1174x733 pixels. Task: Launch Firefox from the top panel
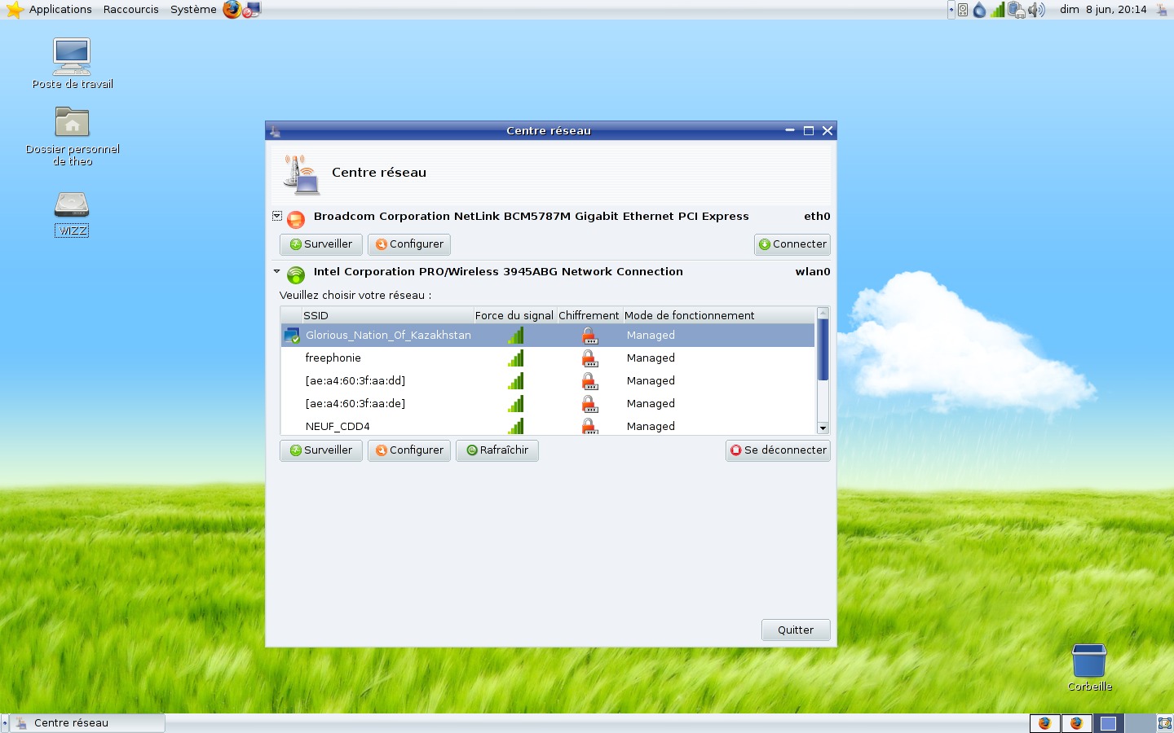click(x=232, y=10)
